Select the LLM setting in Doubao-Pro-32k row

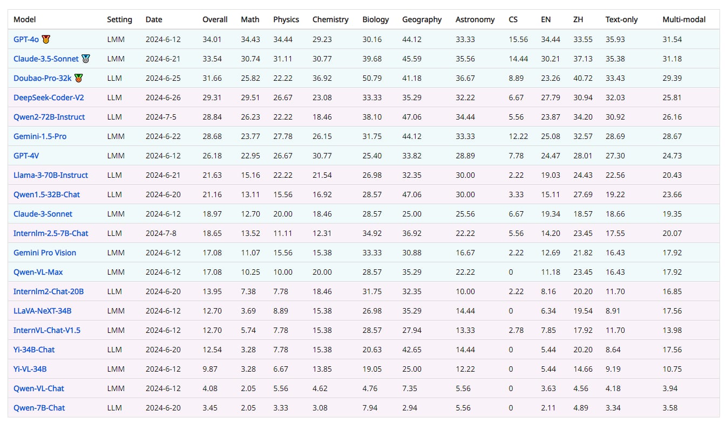coord(114,78)
